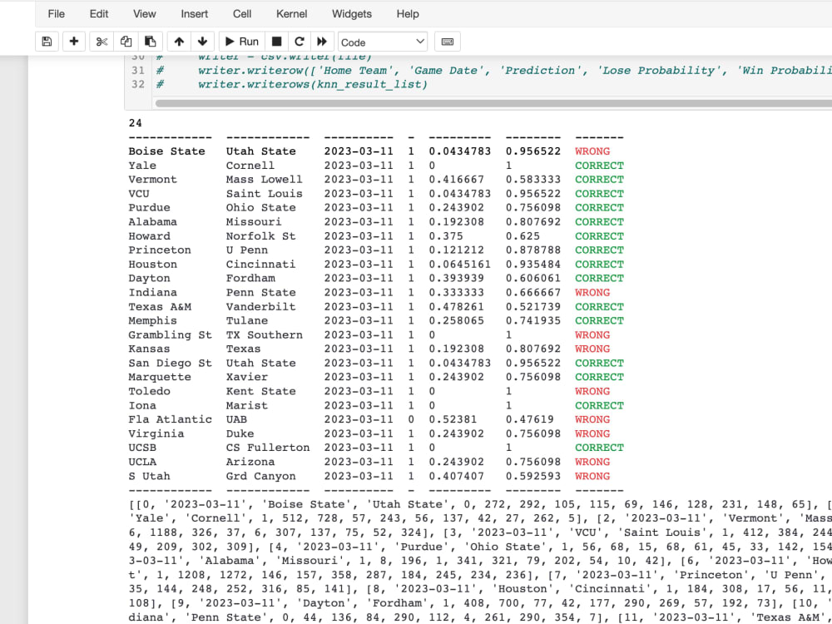Image resolution: width=832 pixels, height=624 pixels.
Task: Open the Kernel menu
Action: (291, 13)
